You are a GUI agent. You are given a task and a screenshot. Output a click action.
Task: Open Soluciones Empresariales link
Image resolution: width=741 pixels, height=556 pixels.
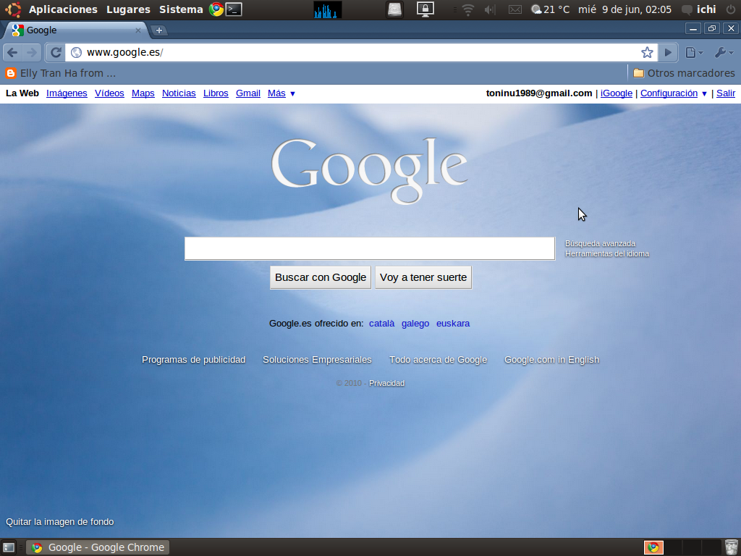(317, 360)
